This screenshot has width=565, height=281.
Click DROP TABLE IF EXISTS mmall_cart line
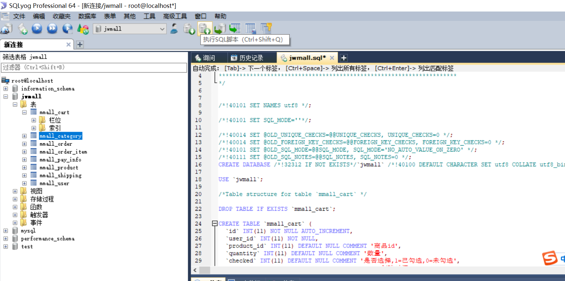point(277,209)
